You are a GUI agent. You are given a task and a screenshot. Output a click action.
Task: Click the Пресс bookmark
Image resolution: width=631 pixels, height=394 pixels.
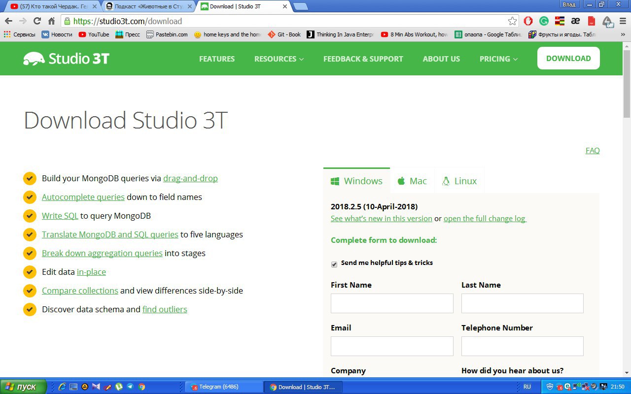click(x=127, y=34)
